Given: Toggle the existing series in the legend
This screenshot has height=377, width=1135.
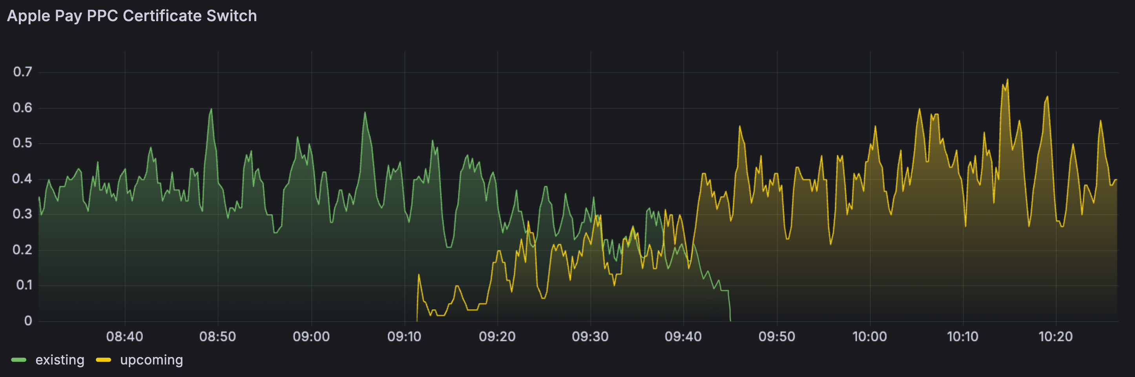Looking at the screenshot, I should click(60, 360).
